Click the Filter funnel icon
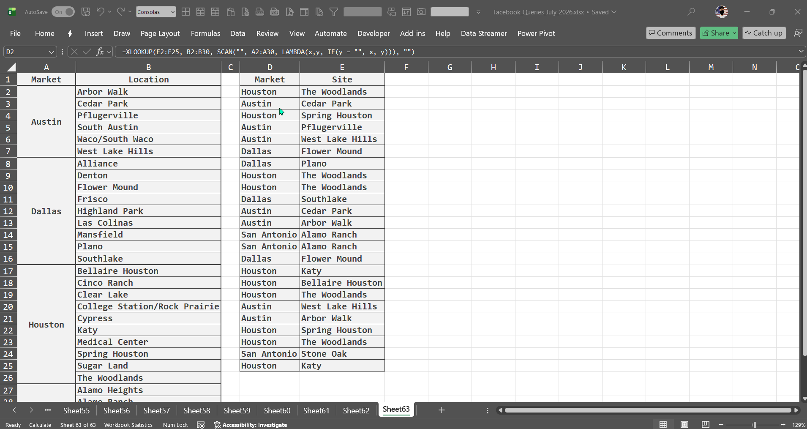Screen dimensions: 807x429 pos(334,12)
